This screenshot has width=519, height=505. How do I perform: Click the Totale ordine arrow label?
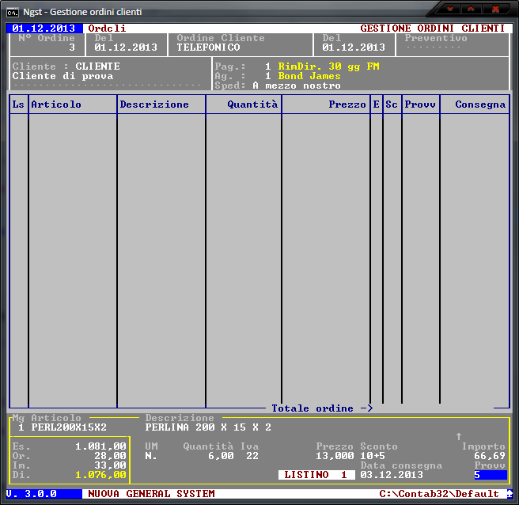tap(322, 408)
